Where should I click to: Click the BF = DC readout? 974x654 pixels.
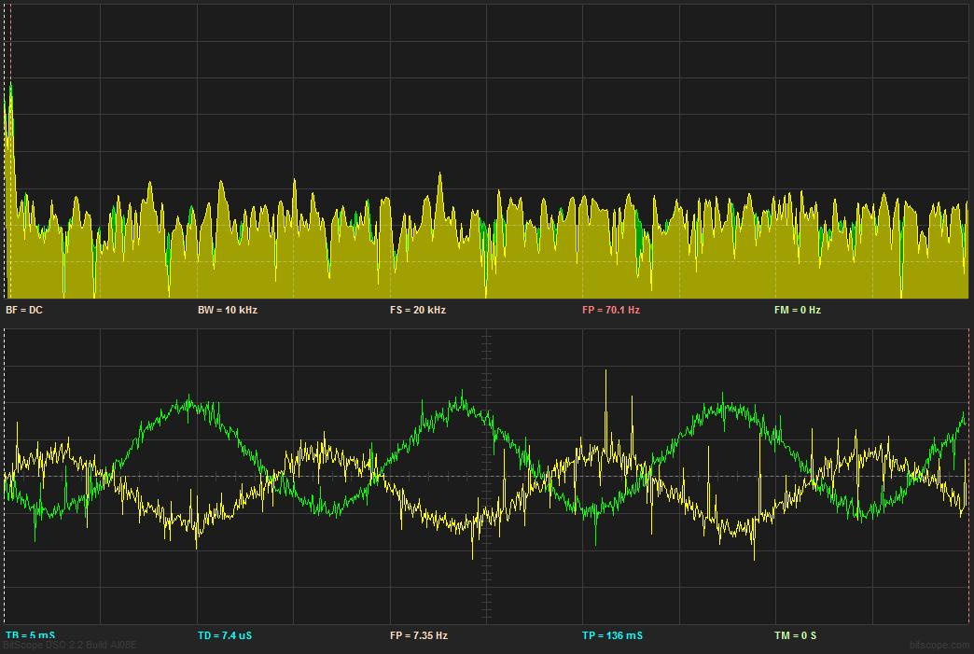coord(24,310)
